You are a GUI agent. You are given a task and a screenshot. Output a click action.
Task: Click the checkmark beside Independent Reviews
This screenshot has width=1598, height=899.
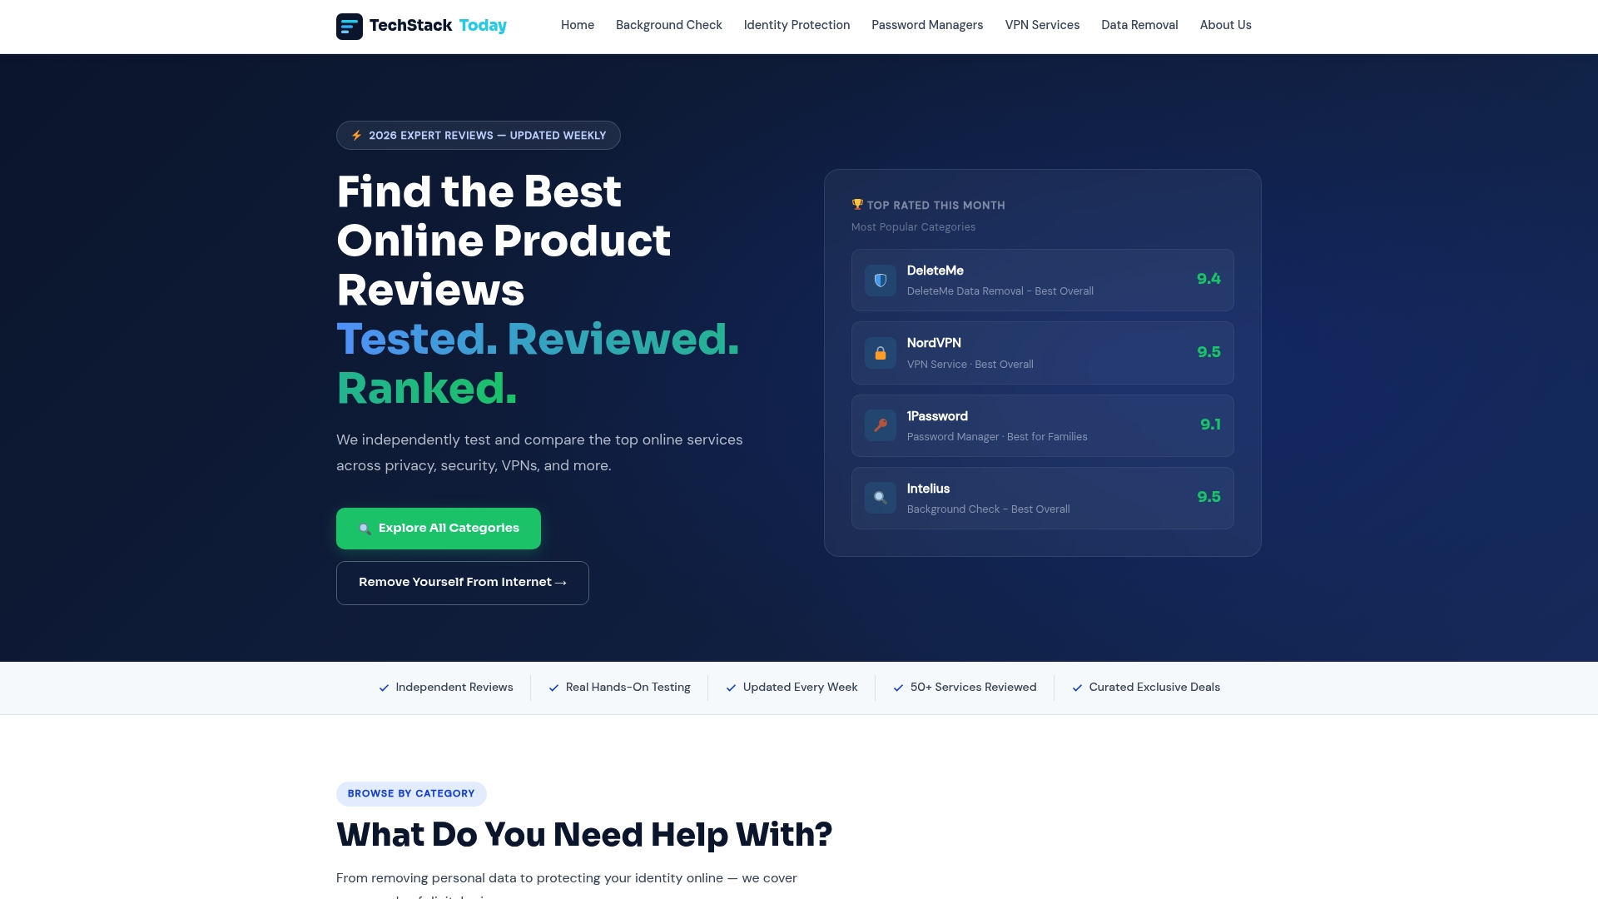[384, 688]
